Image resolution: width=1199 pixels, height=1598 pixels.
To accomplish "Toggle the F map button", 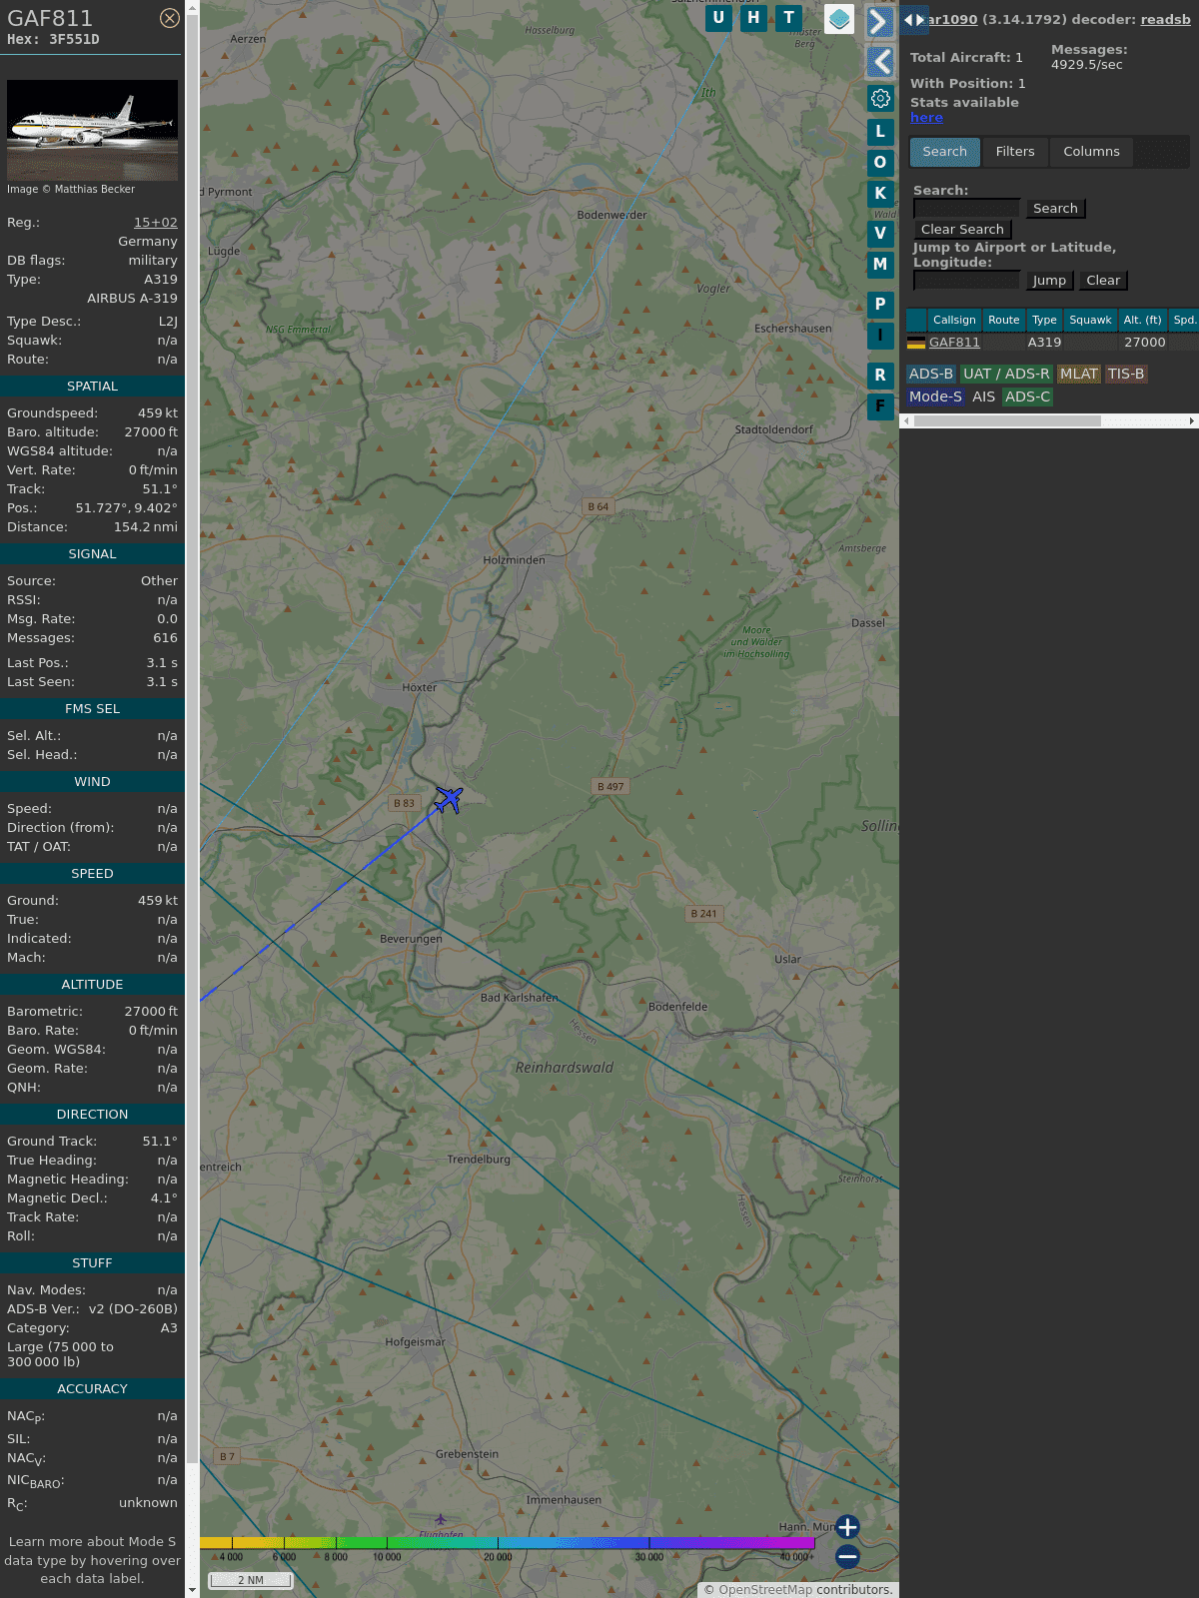I will click(x=880, y=405).
